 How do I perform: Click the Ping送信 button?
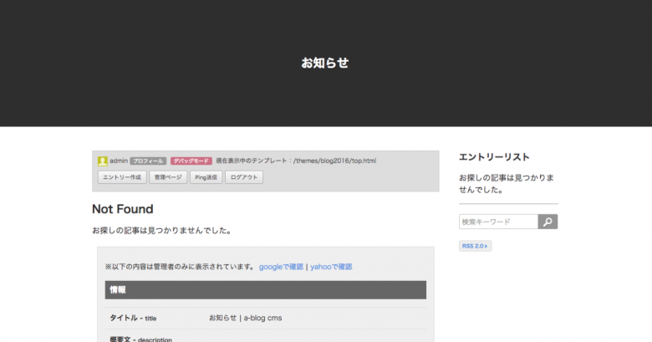coord(206,177)
